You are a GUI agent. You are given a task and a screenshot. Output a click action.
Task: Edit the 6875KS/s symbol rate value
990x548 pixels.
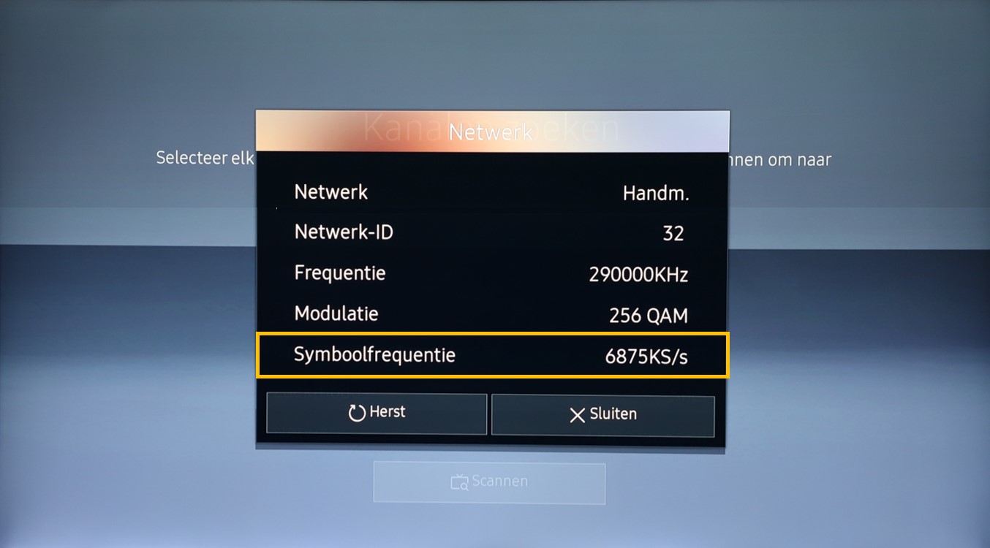[646, 357]
